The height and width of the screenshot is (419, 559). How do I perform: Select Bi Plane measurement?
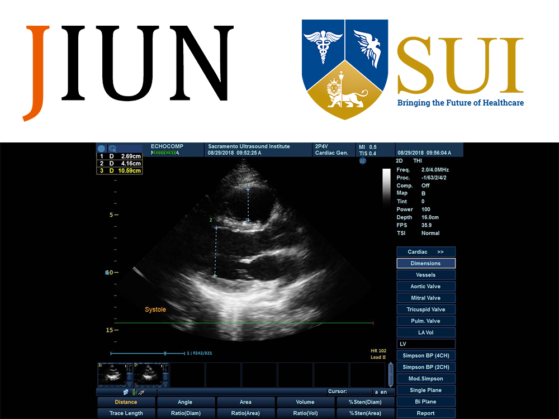(x=426, y=402)
